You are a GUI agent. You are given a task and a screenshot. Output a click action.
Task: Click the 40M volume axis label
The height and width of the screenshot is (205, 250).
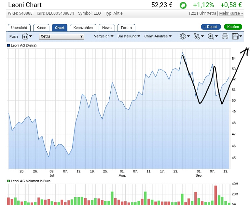pyautogui.click(x=235, y=184)
